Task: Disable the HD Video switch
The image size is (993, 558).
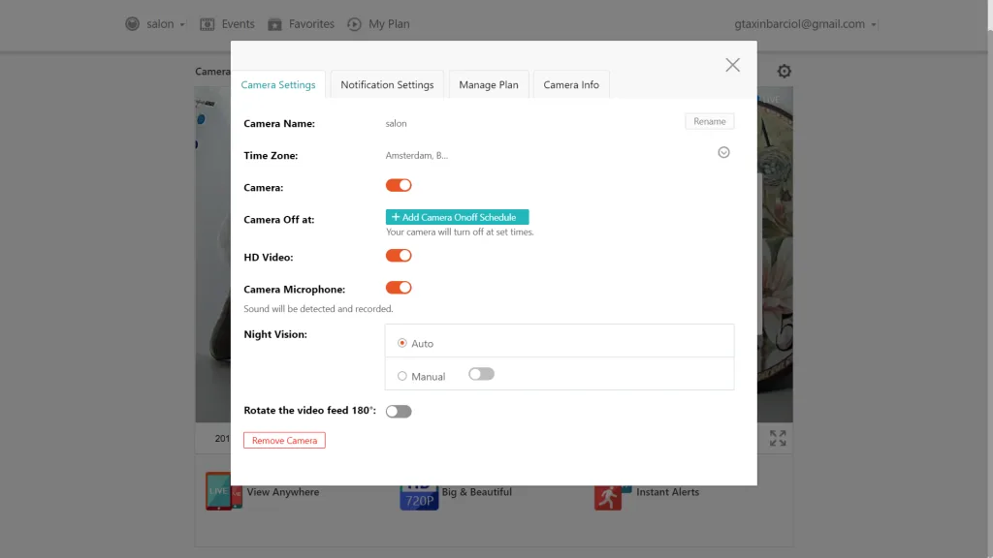Action: click(399, 256)
